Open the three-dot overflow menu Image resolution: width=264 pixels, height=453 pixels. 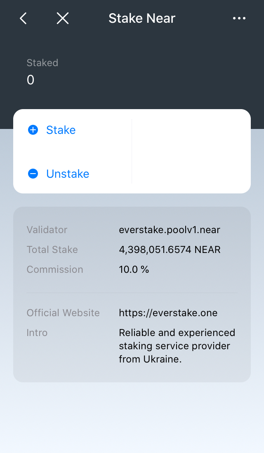coord(239,18)
